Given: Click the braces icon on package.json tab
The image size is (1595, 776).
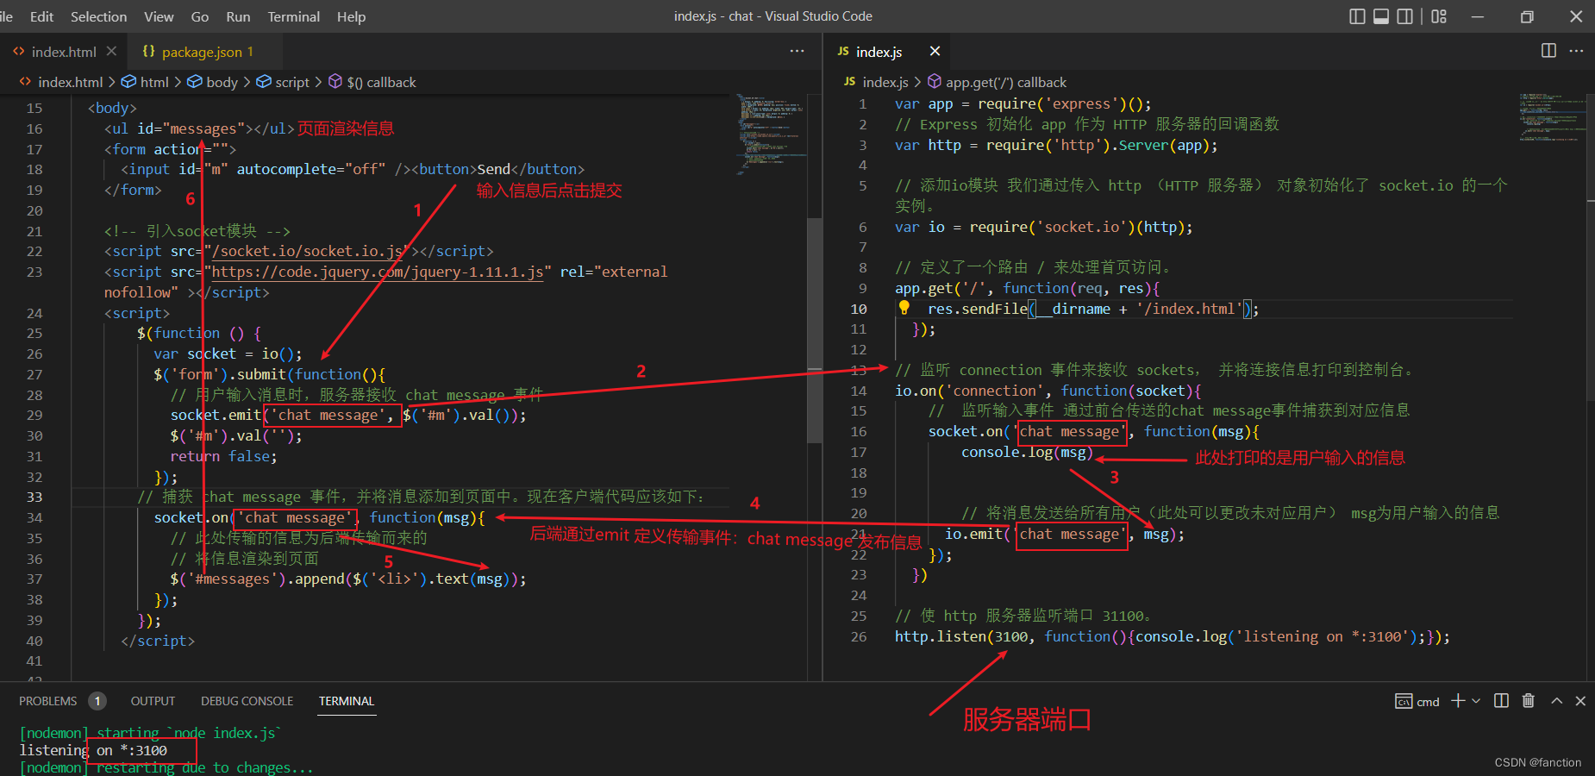Looking at the screenshot, I should 148,52.
